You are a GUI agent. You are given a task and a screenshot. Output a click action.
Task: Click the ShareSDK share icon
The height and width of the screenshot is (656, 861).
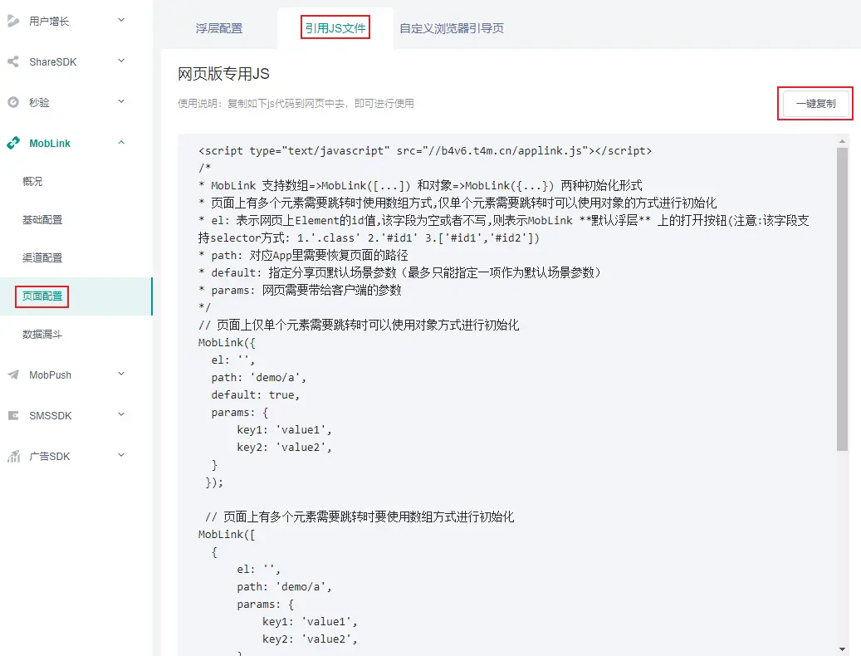[13, 61]
